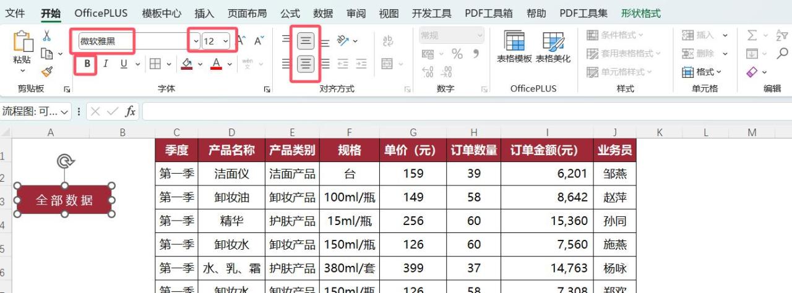This screenshot has width=792, height=293.
Task: Click the Copy icon in clipboard group
Action: click(46, 54)
